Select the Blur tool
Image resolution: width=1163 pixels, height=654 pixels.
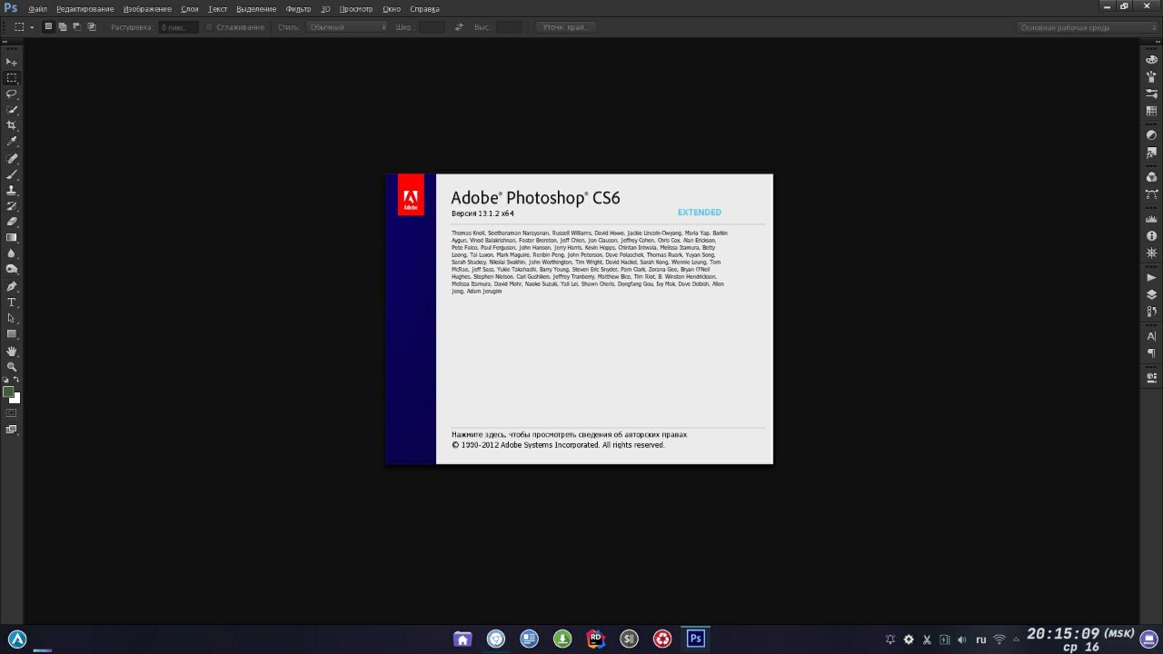click(12, 253)
